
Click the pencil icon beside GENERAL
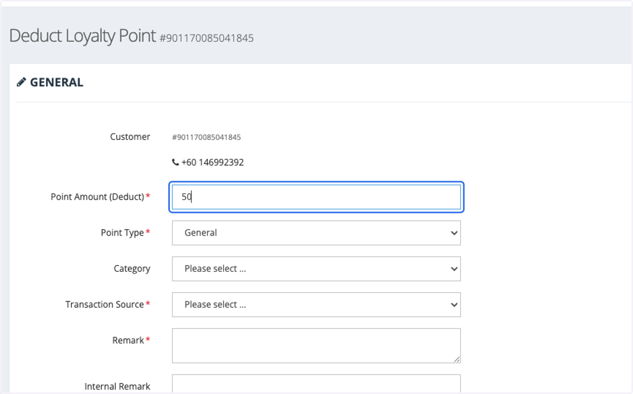point(21,82)
